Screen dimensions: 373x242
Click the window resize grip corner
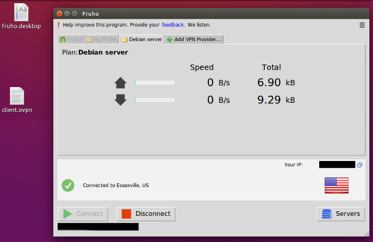click(x=367, y=234)
